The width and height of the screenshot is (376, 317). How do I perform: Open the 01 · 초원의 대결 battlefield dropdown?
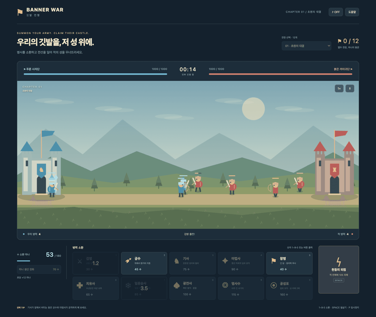coord(306,46)
